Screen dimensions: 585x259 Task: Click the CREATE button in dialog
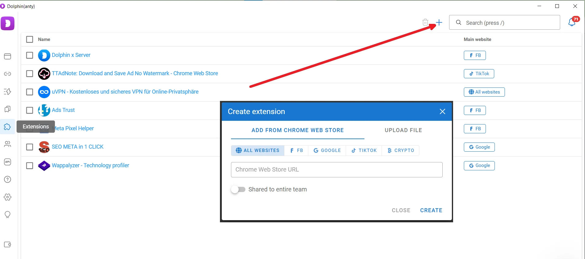(431, 210)
